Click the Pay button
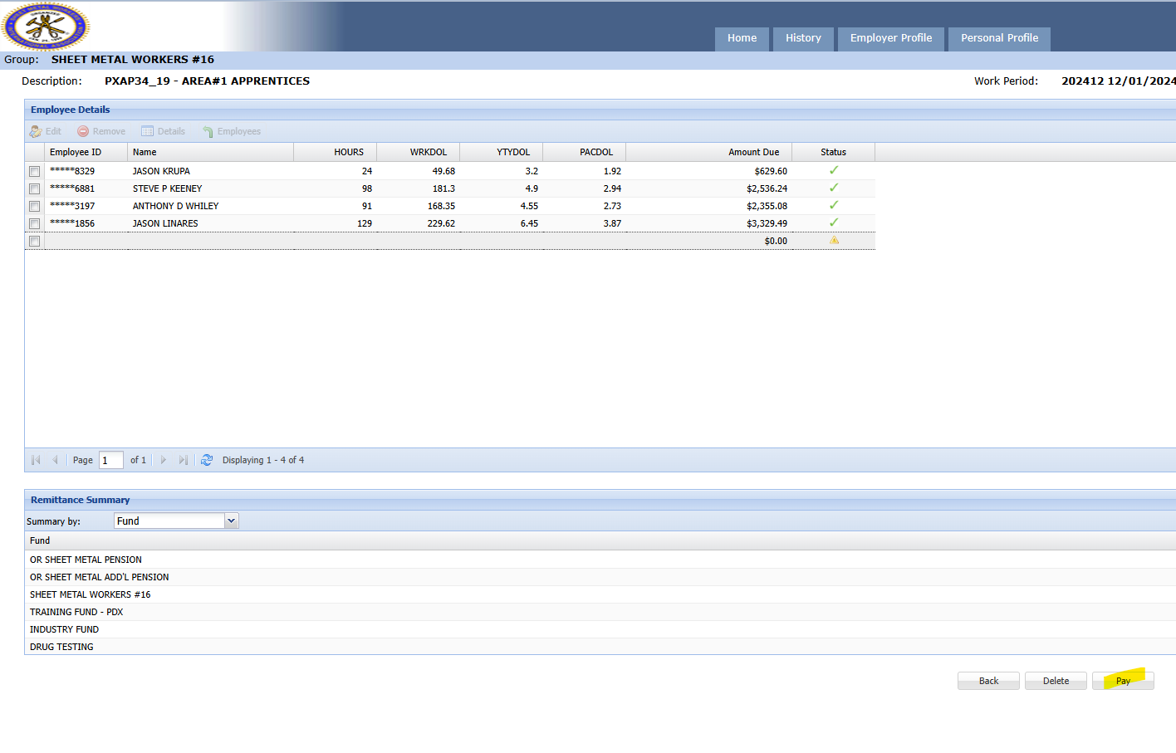Screen dimensions: 1176x753 [1123, 681]
